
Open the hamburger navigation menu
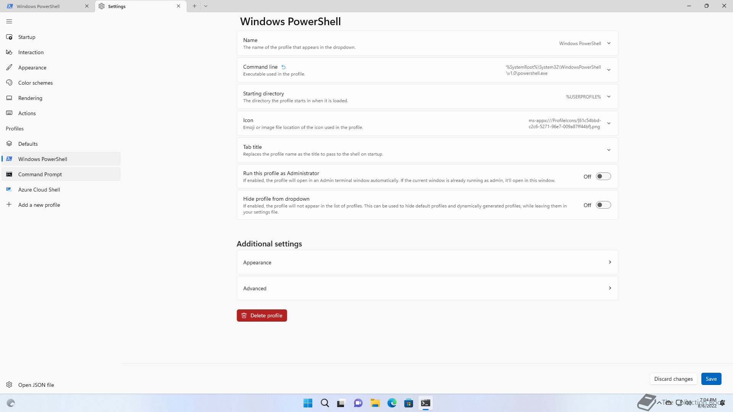[9, 21]
